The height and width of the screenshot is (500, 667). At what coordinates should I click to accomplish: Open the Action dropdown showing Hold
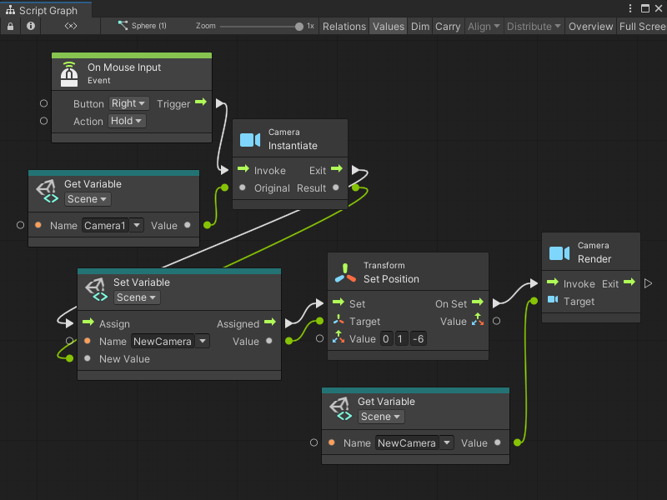pyautogui.click(x=127, y=121)
